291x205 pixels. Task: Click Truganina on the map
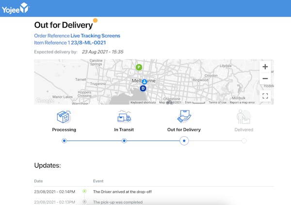97,84
